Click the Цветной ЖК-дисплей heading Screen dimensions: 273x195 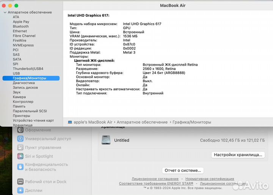click(94, 61)
